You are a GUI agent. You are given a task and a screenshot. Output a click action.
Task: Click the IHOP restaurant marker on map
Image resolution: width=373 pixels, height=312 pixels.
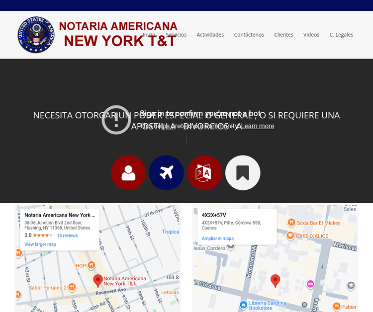[91, 265]
